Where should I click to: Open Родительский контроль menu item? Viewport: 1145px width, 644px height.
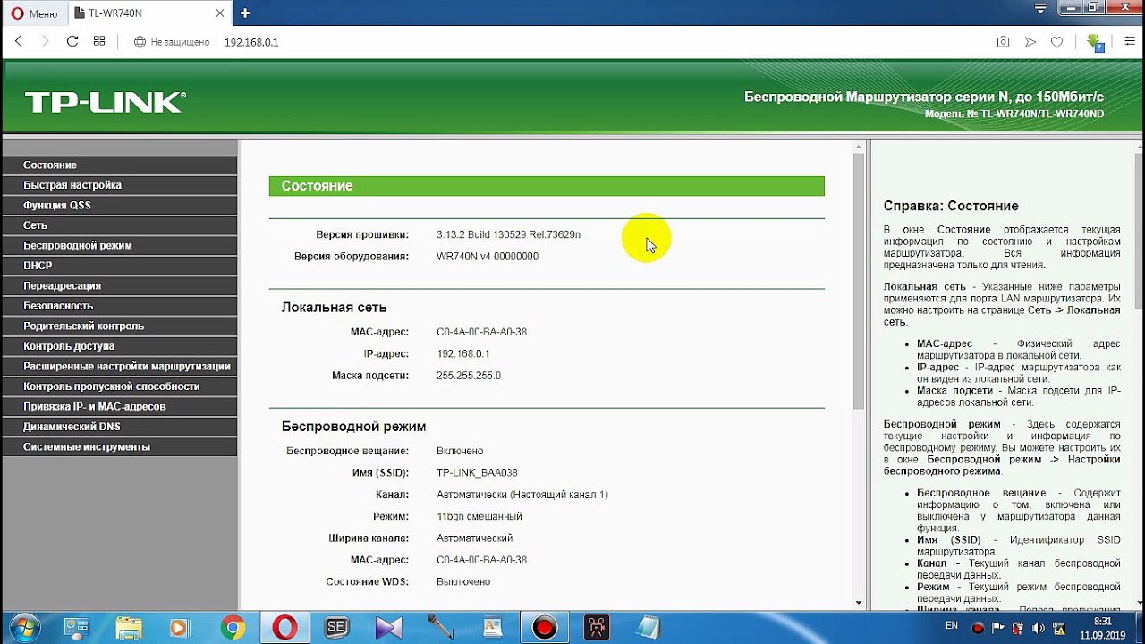tap(120, 326)
